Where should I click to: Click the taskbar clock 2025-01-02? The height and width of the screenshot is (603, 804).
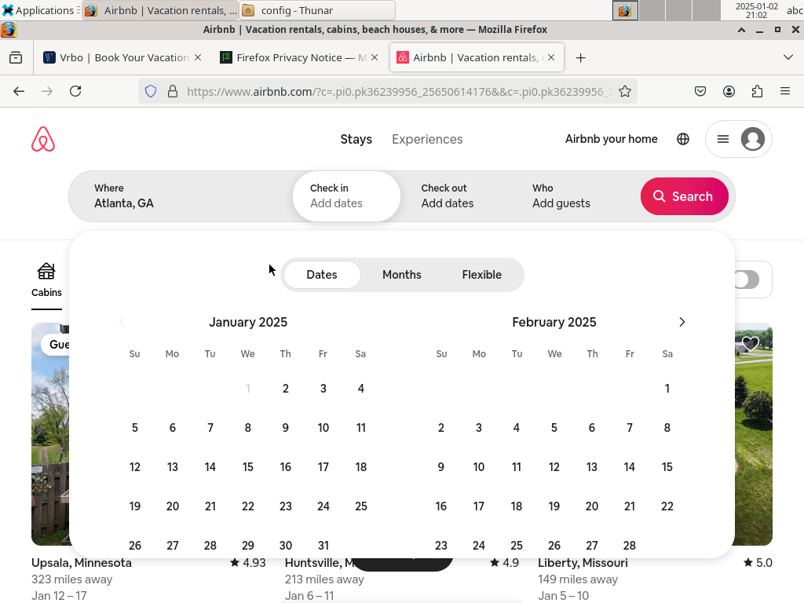point(757,10)
